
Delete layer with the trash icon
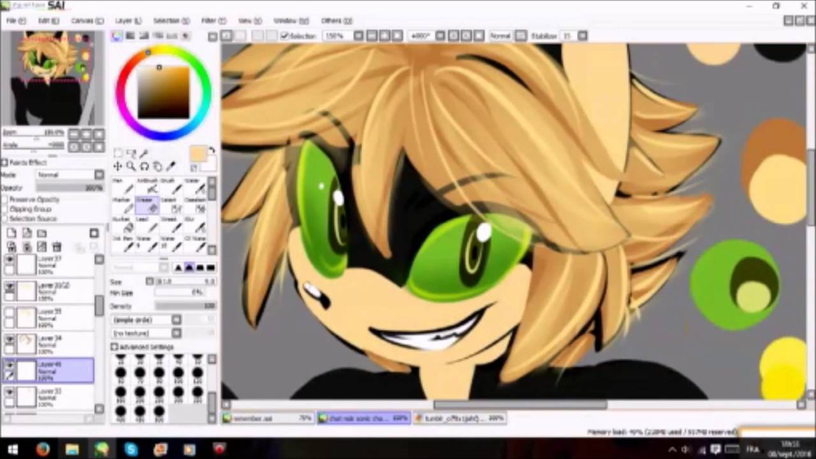57,247
